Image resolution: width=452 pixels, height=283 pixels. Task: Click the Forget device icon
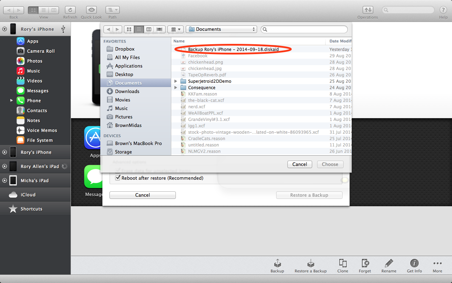(365, 266)
